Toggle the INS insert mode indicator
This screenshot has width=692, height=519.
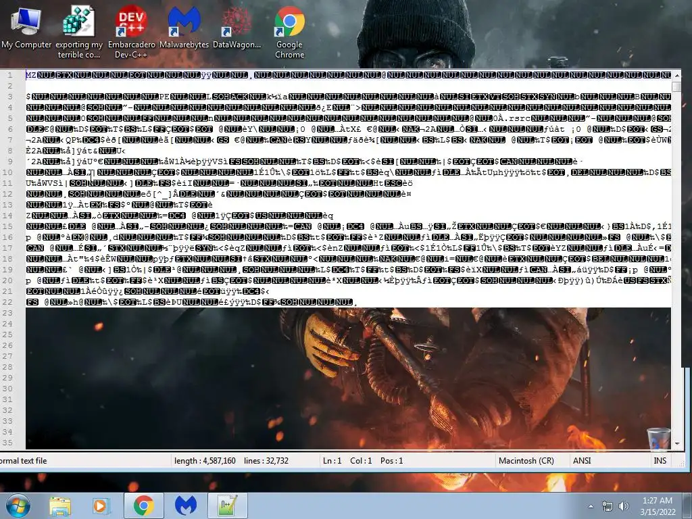tap(660, 461)
